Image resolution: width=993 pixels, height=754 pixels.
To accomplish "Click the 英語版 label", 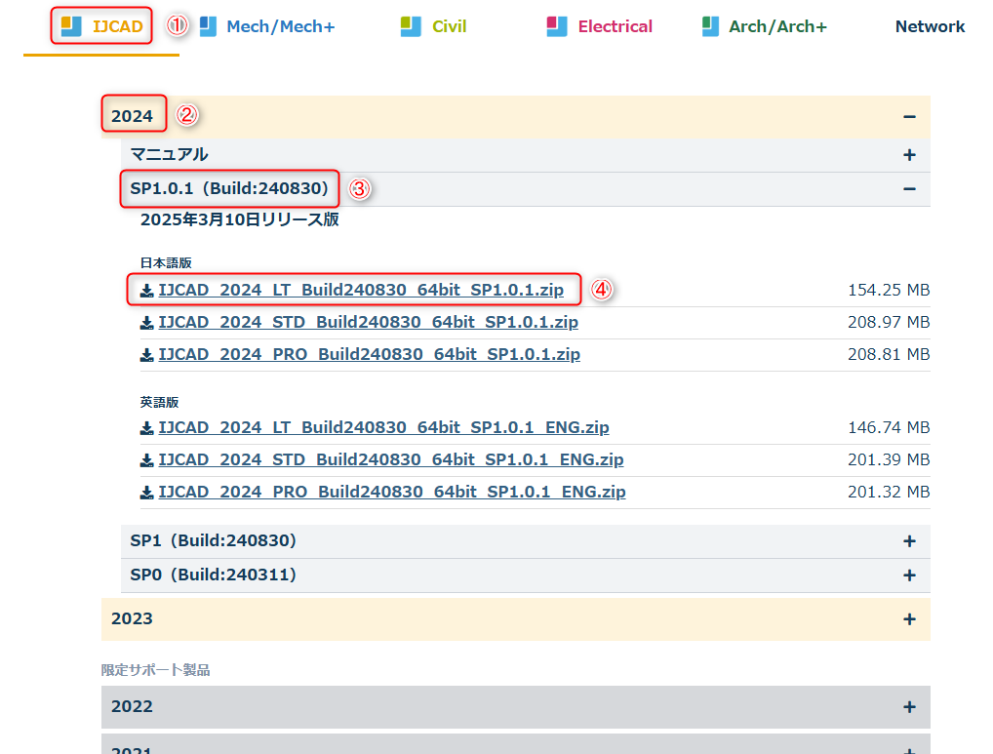I will click(x=160, y=402).
